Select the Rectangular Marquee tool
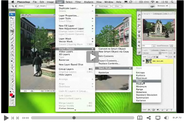Screen dimensions: 185x124 12,21
